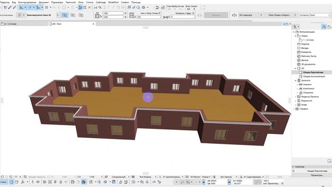This screenshot has height=187, width=332.
Task: Select 1. 1-й этаж in navigator
Action: [x=308, y=40]
